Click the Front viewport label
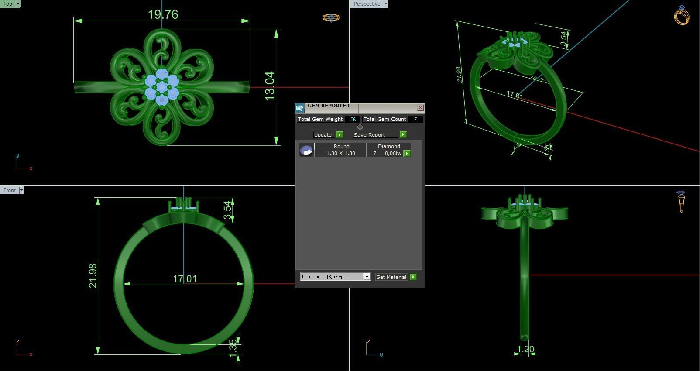700x371 pixels. pyautogui.click(x=10, y=190)
